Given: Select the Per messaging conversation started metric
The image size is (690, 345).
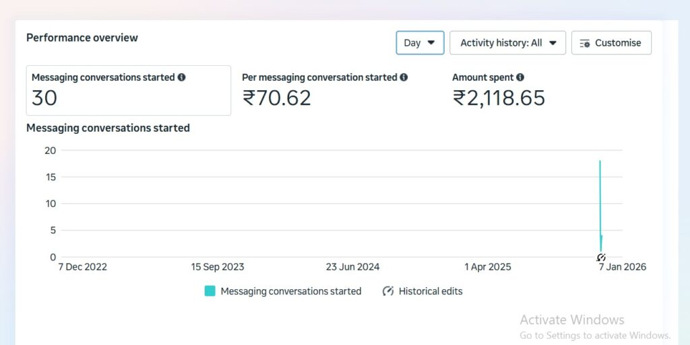Looking at the screenshot, I should (324, 91).
